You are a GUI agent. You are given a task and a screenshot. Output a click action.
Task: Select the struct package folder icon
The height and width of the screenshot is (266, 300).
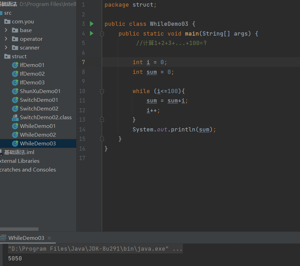tap(7, 56)
